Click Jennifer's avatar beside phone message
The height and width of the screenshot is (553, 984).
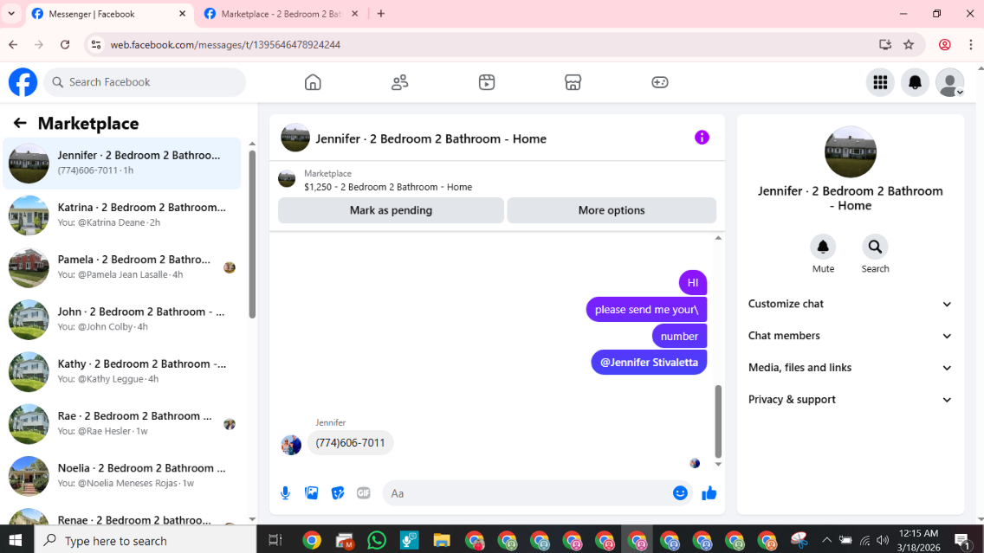291,445
